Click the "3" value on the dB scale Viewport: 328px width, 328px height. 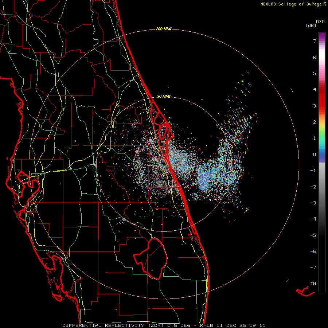click(x=315, y=106)
